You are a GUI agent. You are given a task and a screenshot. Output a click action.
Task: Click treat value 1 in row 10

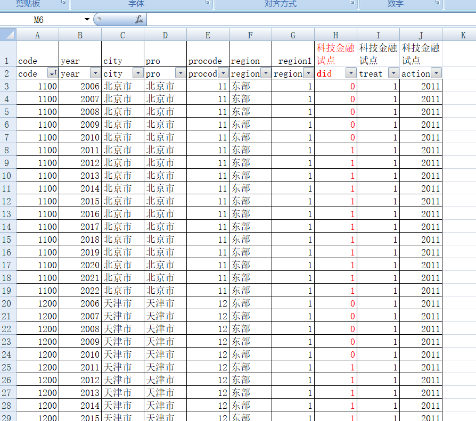(378, 176)
